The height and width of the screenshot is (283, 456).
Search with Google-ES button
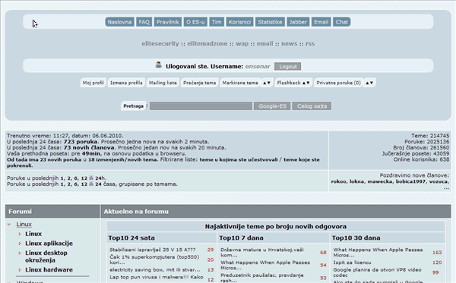coord(273,106)
